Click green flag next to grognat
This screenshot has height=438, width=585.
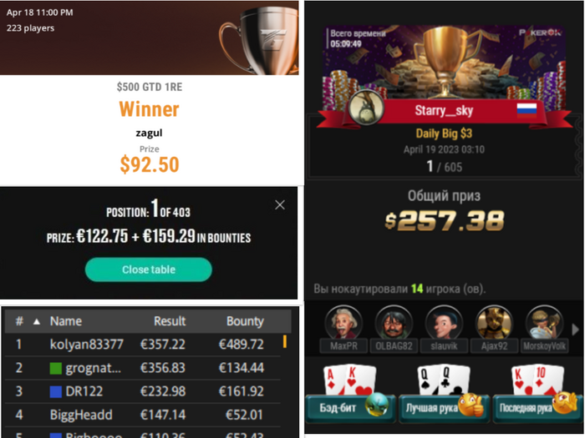click(56, 369)
